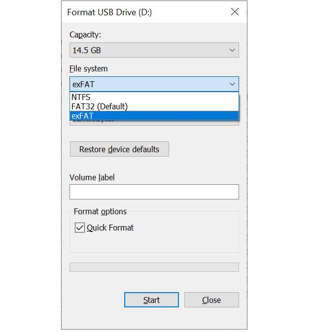
Task: Click Restore device defaults button
Action: pyautogui.click(x=119, y=149)
